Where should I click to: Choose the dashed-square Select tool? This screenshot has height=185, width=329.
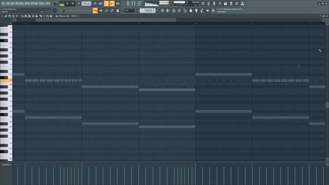[44, 16]
